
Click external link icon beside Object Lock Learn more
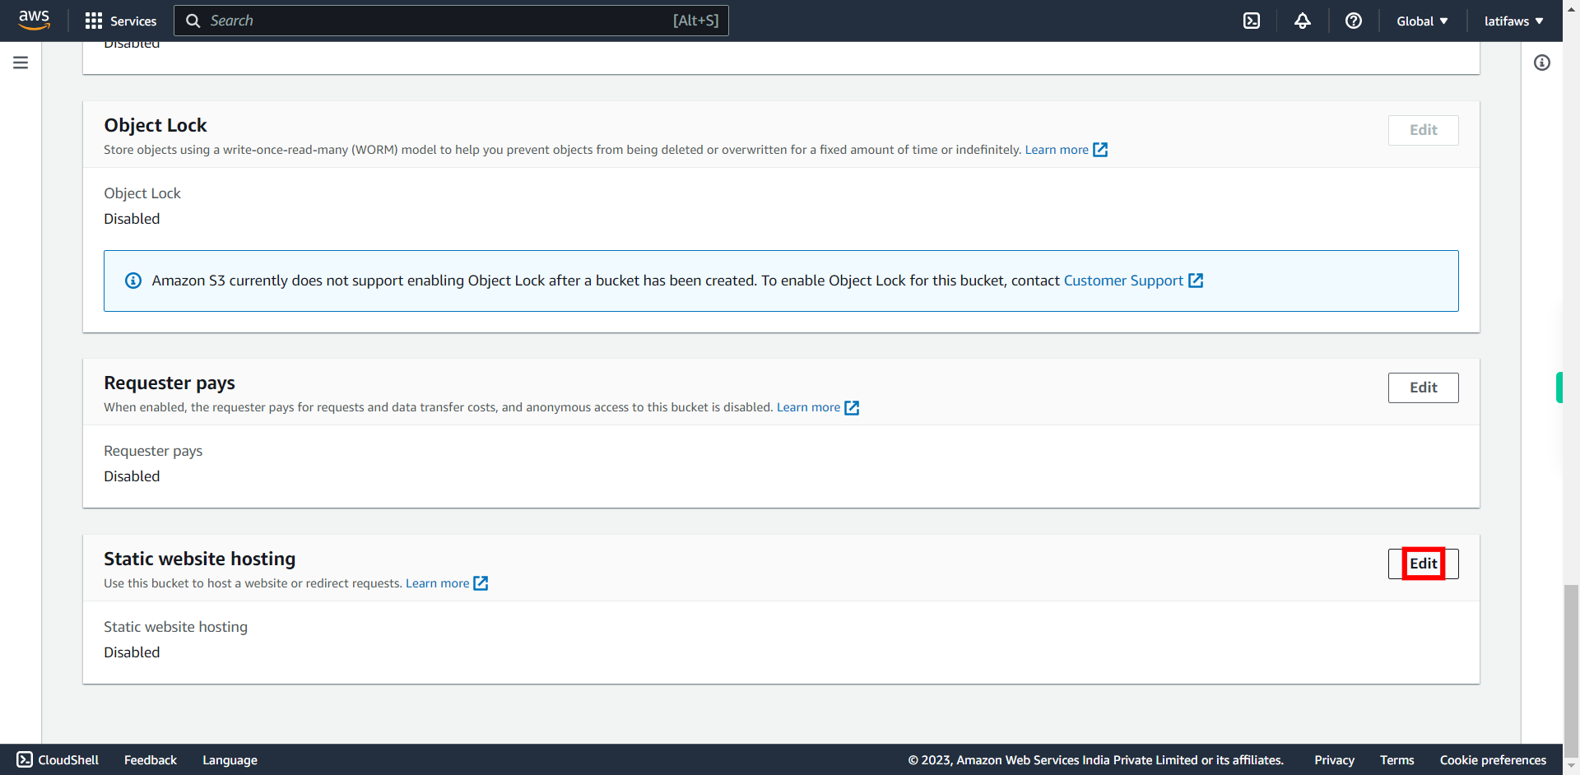pos(1100,150)
